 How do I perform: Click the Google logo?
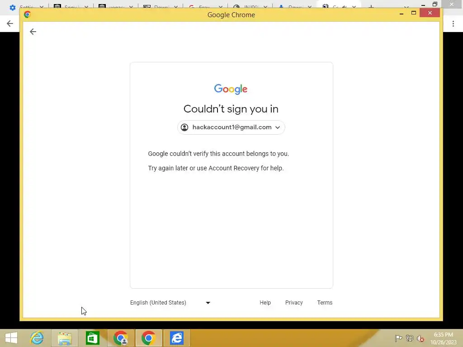click(x=231, y=89)
